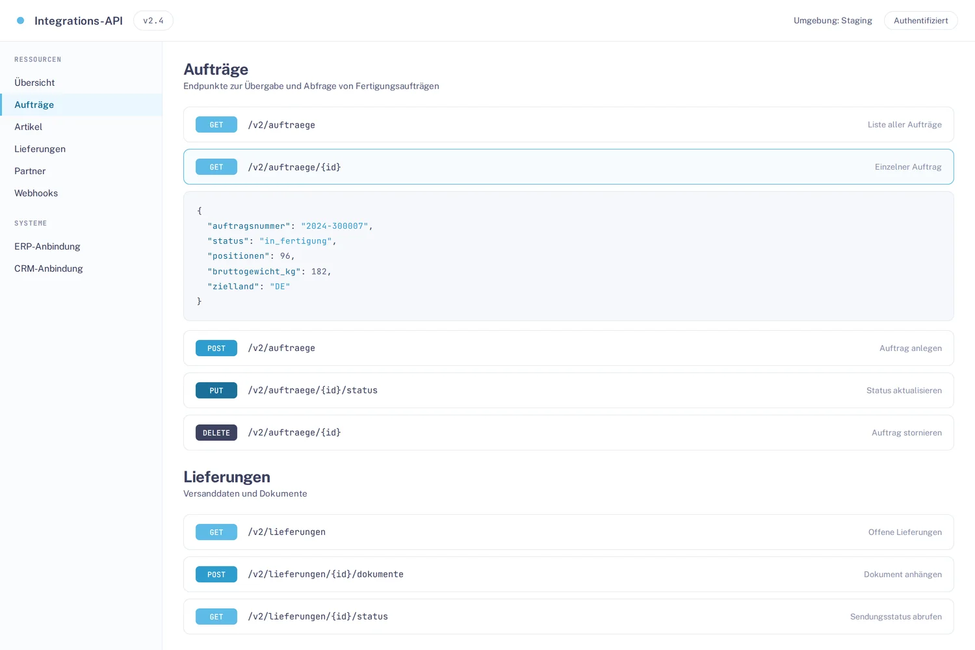Click the Integrations-API title

79,21
